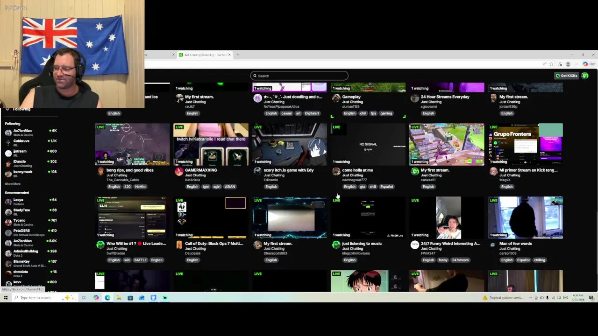Focus the Kick search field

tap(299, 76)
